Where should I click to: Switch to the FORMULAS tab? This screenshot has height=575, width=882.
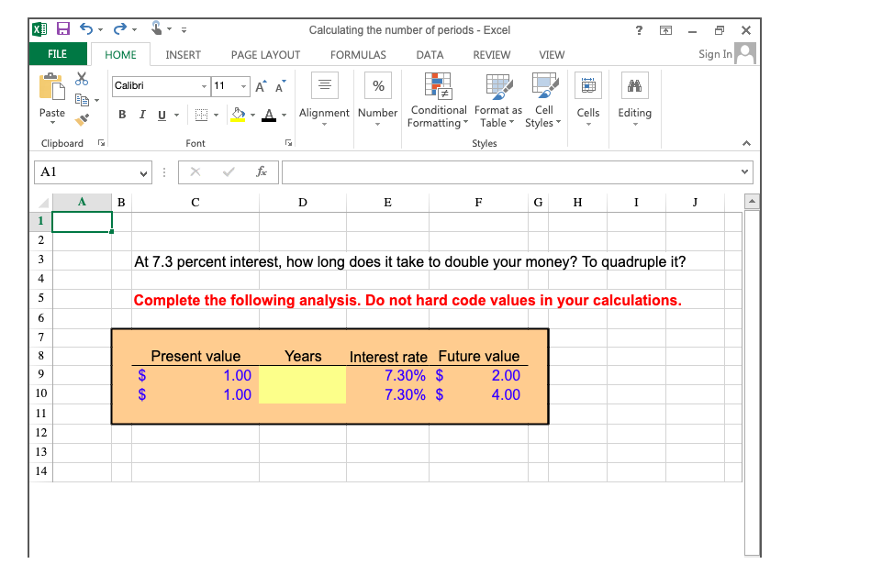(358, 54)
